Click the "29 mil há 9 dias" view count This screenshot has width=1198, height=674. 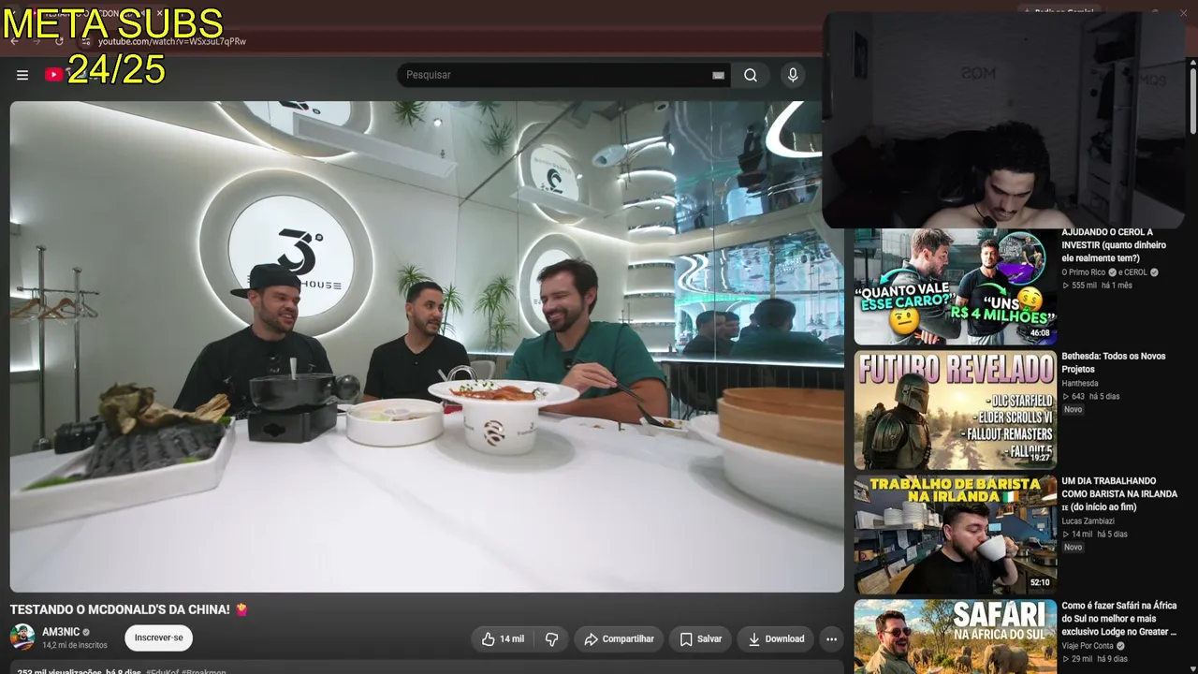coord(1094,659)
